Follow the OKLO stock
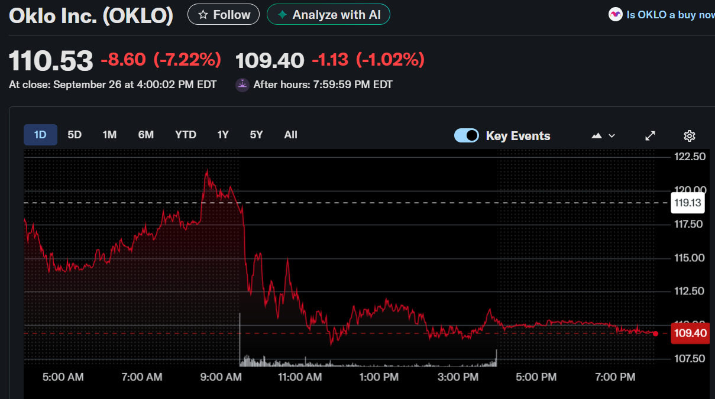The width and height of the screenshot is (715, 399). tap(224, 15)
